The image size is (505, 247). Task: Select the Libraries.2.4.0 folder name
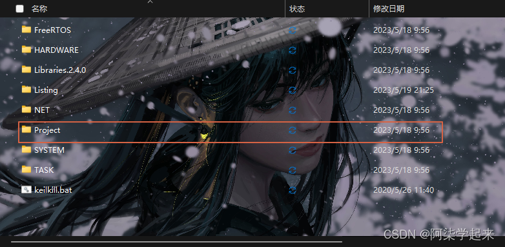tap(60, 70)
